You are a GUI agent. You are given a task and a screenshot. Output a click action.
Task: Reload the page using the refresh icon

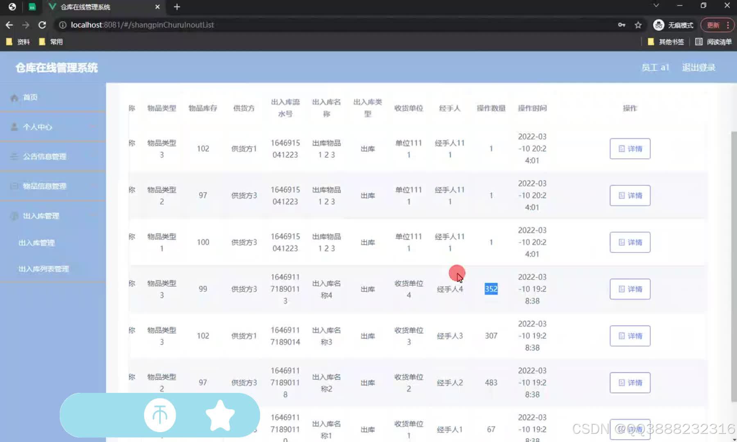[42, 25]
